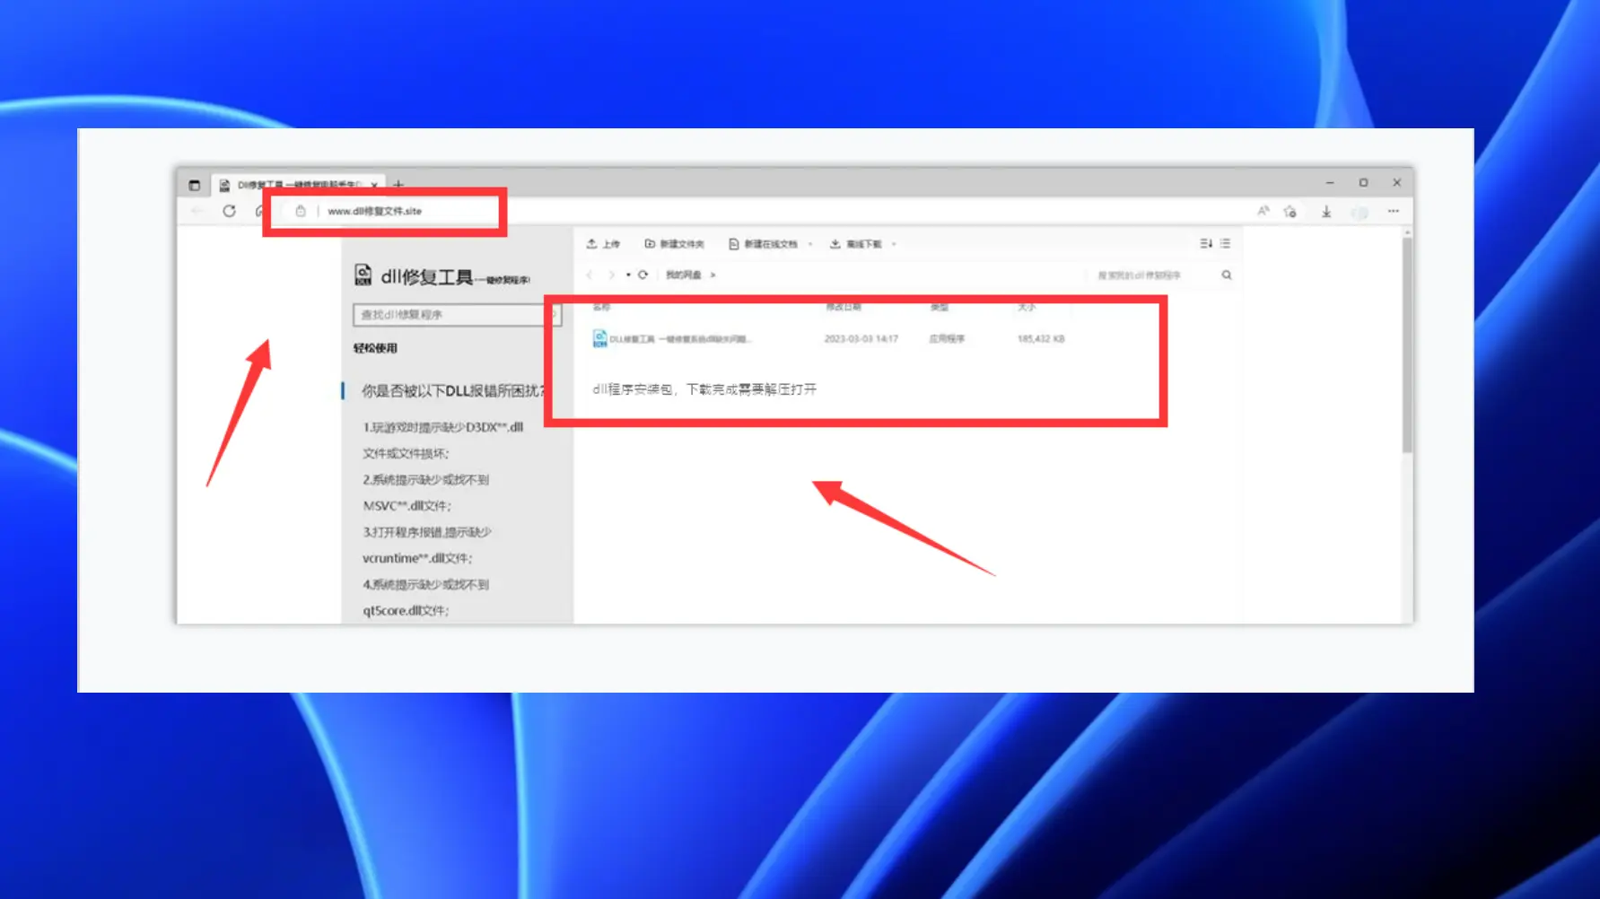This screenshot has height=899, width=1600.
Task: Click the qt5core.dll文件 text line
Action: click(x=406, y=611)
